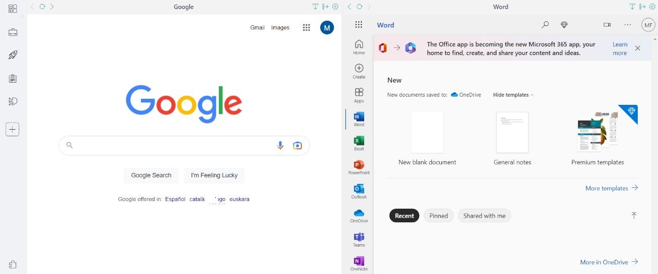Open PowerPoint from Office sidebar
Screen dimensions: 658x274
click(x=359, y=167)
